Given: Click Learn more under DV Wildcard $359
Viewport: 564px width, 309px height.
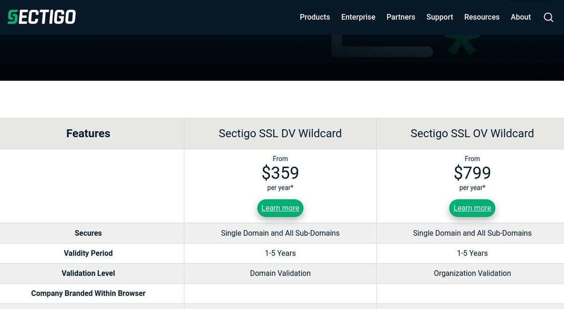Looking at the screenshot, I should [x=280, y=208].
